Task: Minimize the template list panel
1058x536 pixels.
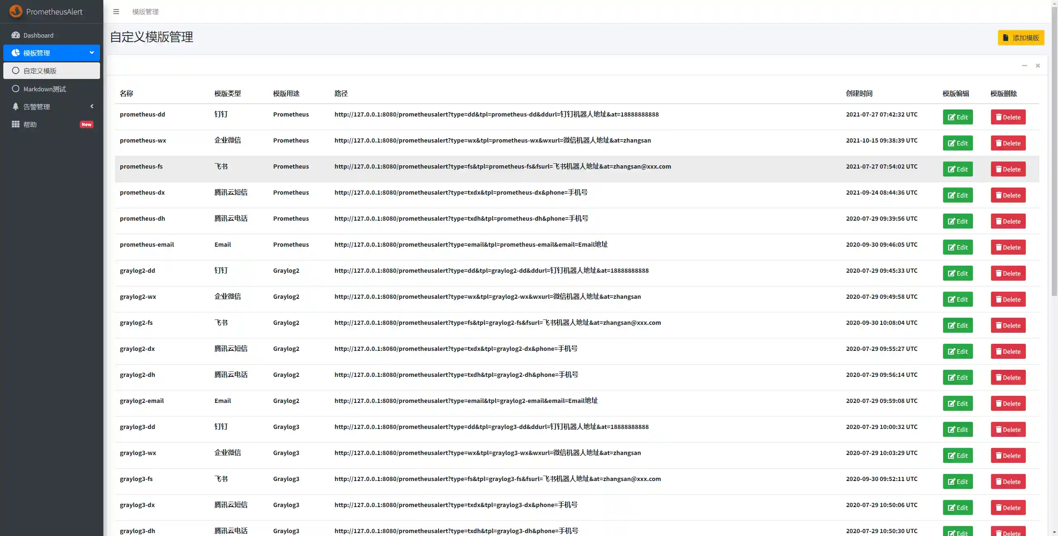Action: pyautogui.click(x=1025, y=65)
